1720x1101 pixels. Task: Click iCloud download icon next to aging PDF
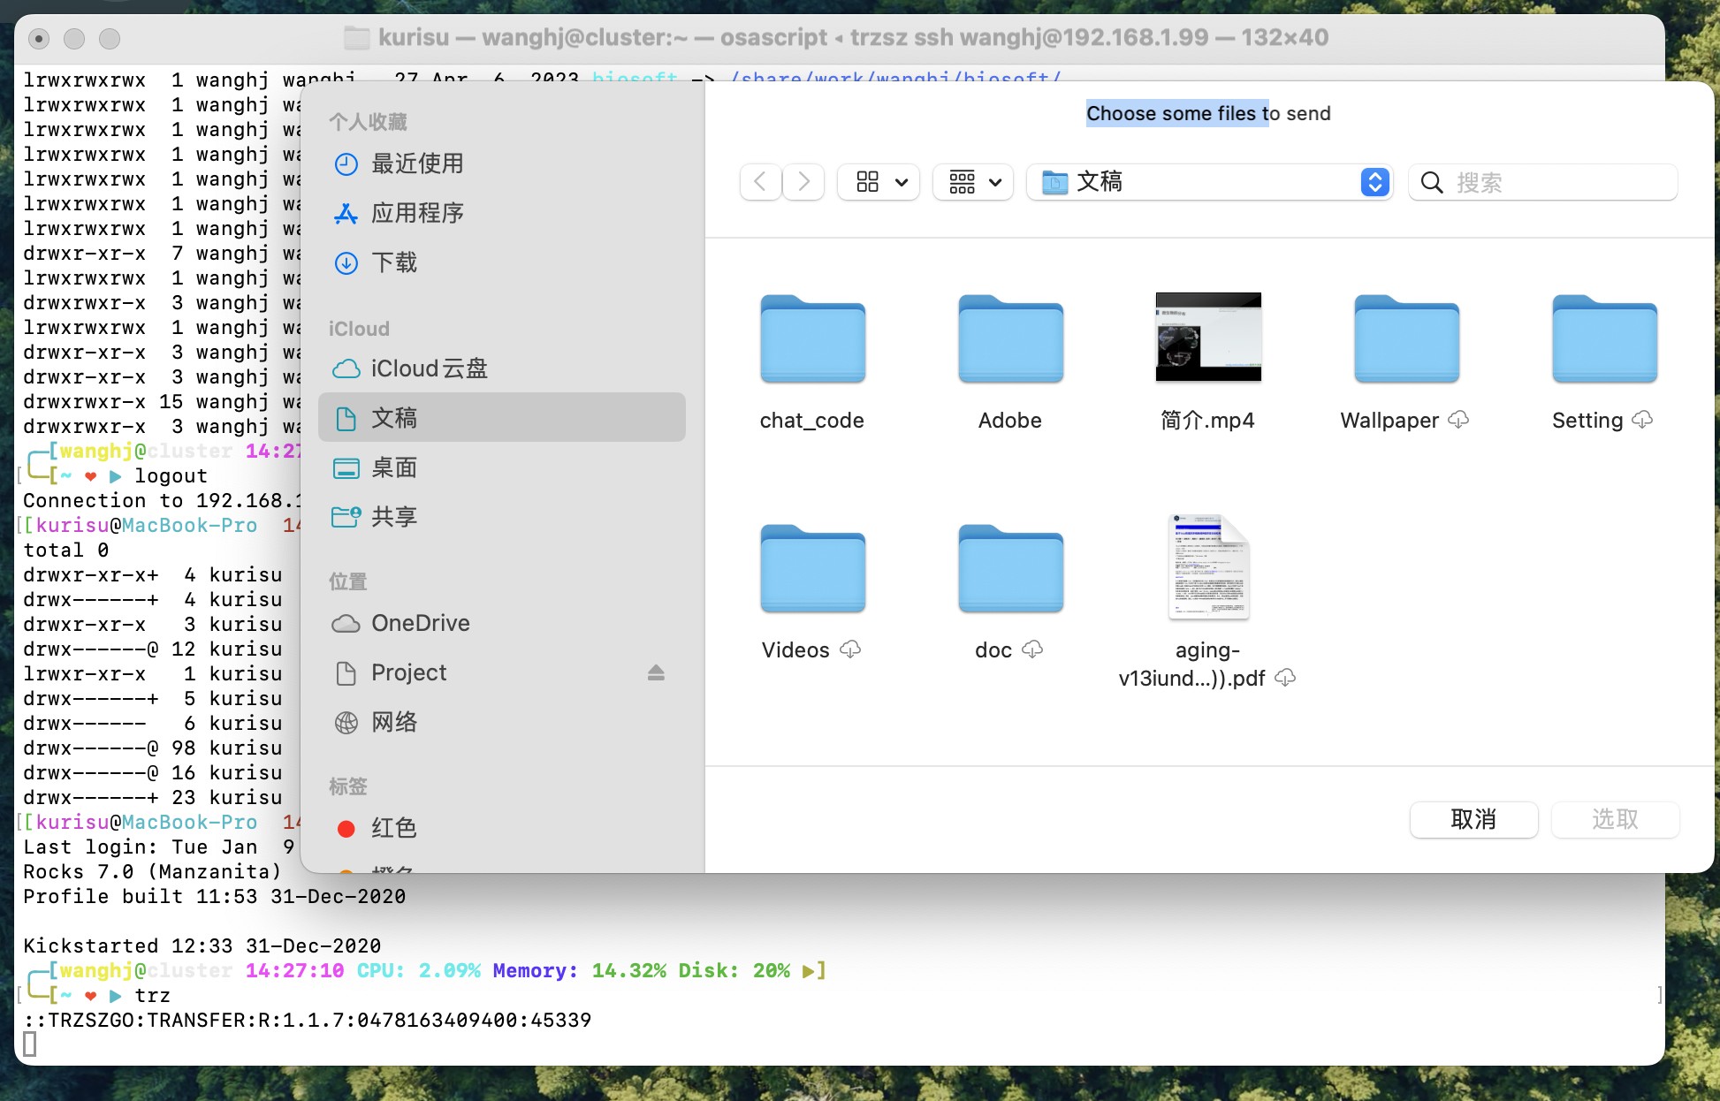pyautogui.click(x=1285, y=678)
